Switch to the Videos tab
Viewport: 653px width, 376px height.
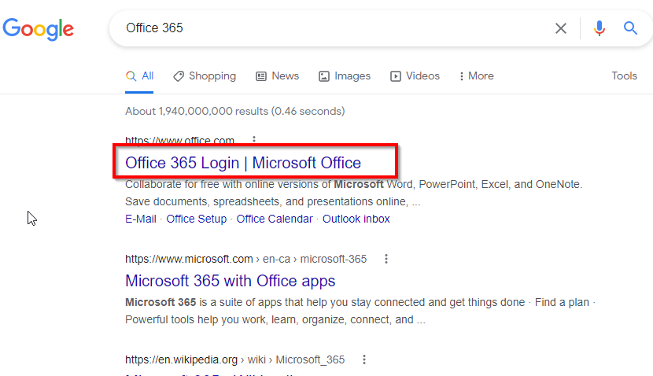pos(415,76)
